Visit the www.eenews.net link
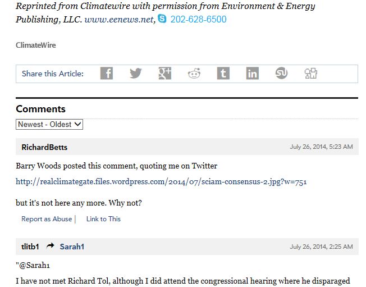Viewport: 366px width, 287px height. pos(119,20)
